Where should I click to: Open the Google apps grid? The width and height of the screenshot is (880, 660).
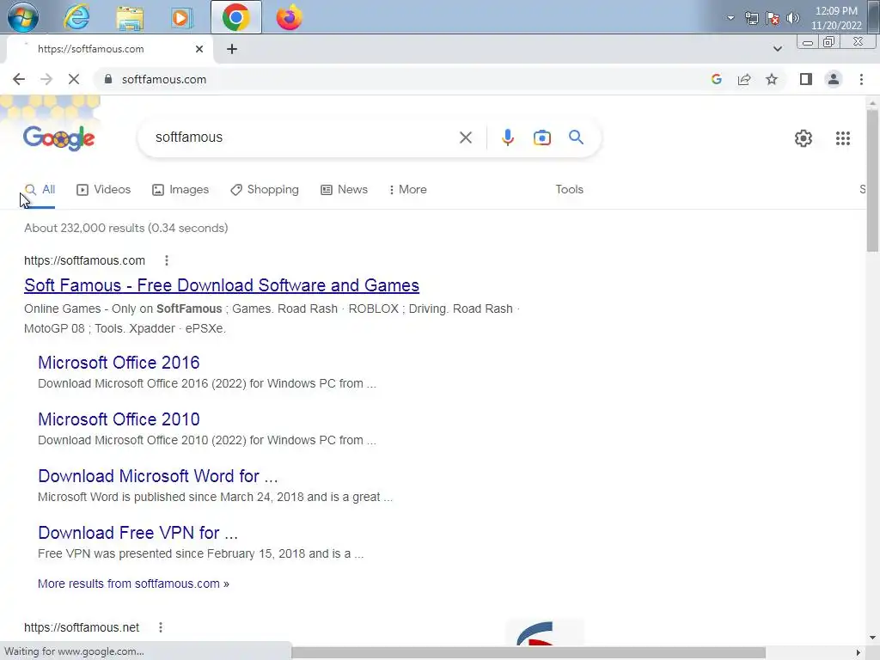[842, 138]
